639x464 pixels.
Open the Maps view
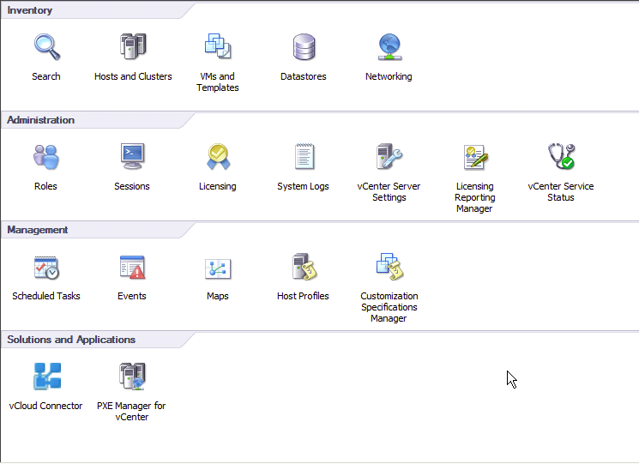coord(218,268)
